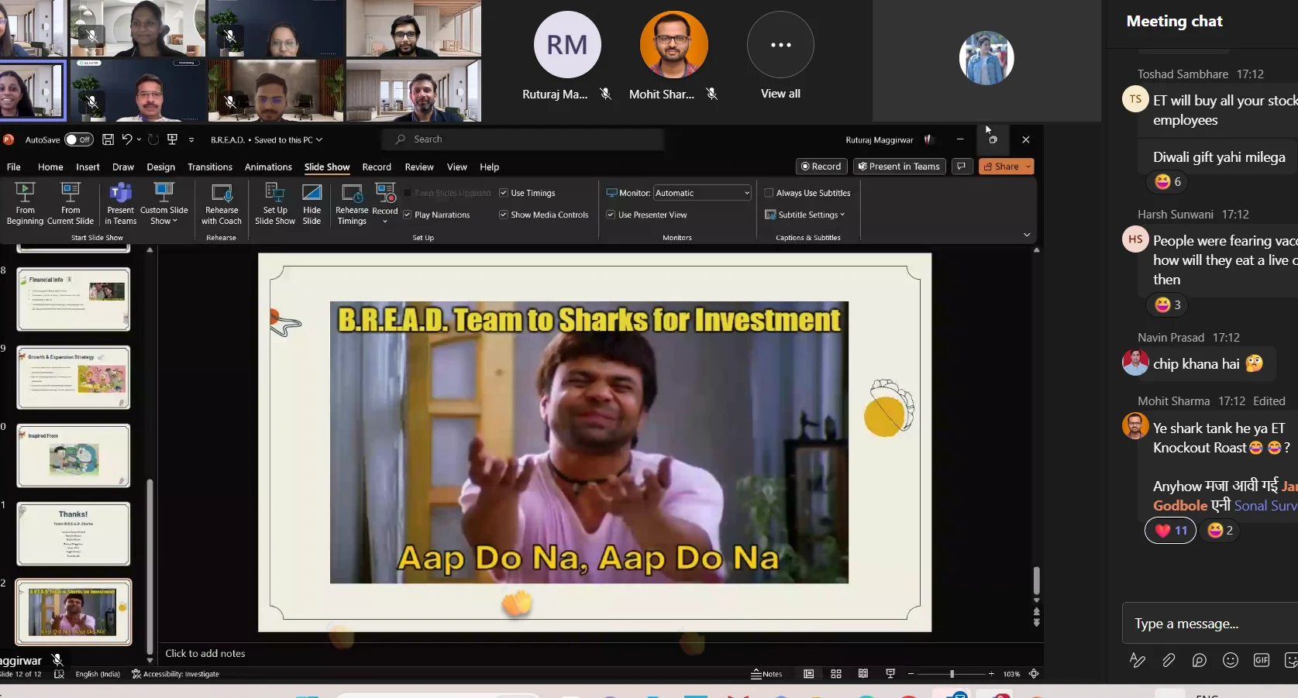Click the heart reaction with 11
This screenshot has width=1298, height=698.
click(1170, 531)
